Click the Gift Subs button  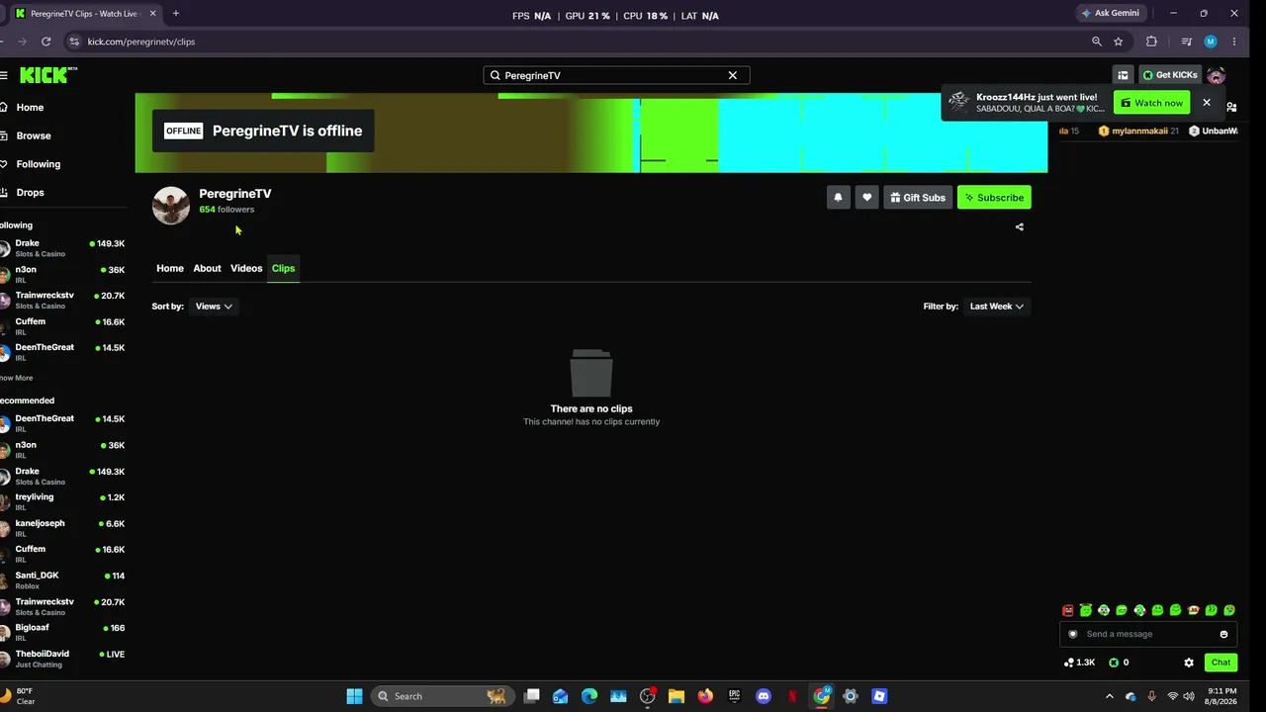[918, 198]
